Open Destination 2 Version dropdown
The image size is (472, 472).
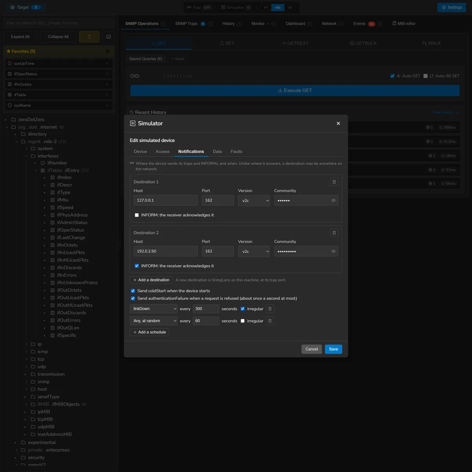point(254,251)
